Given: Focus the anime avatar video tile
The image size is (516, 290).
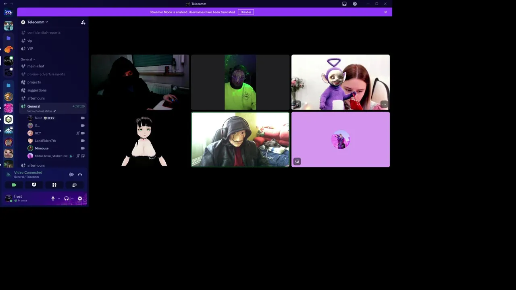Looking at the screenshot, I should (x=140, y=139).
